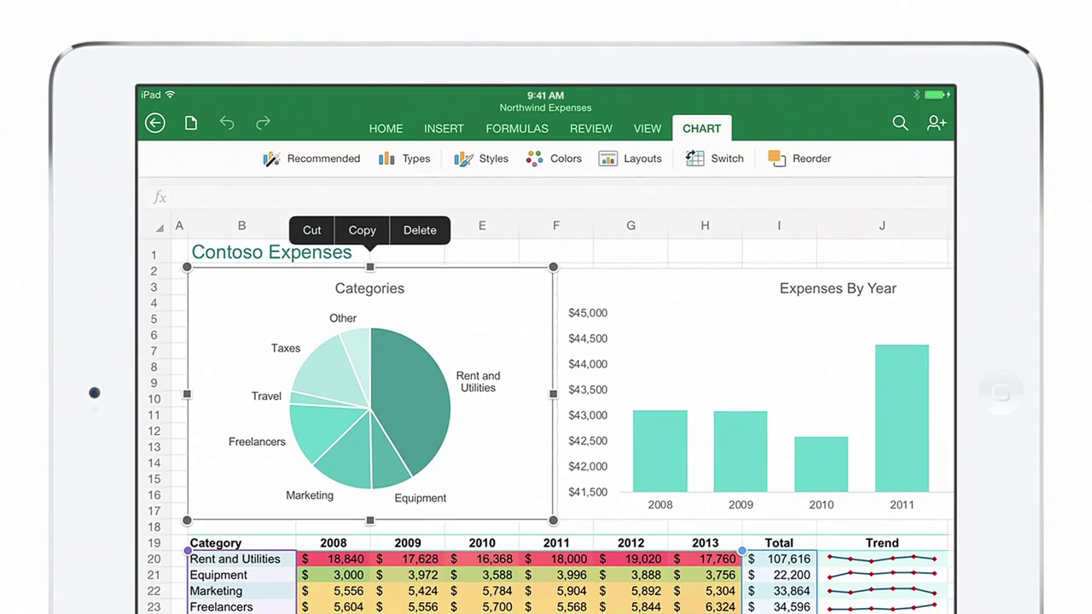Click the Northwind Expenses document title

coord(545,108)
